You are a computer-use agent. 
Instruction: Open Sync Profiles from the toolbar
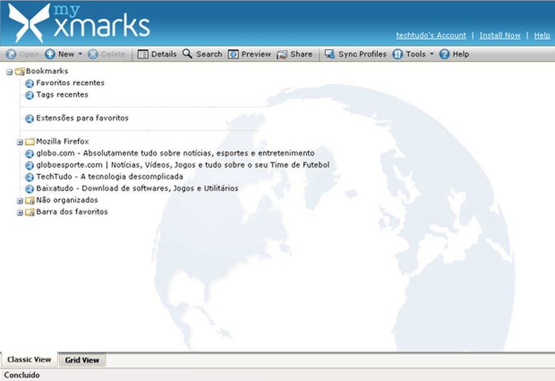click(x=329, y=54)
